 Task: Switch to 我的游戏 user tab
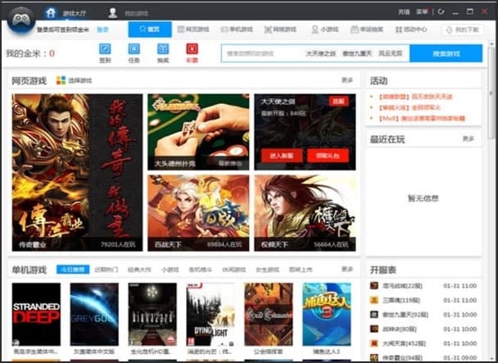click(129, 13)
